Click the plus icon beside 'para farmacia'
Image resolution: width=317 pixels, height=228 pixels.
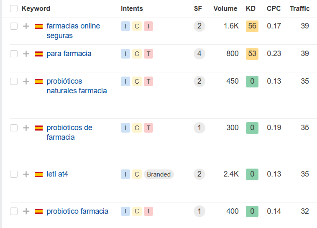pyautogui.click(x=26, y=54)
